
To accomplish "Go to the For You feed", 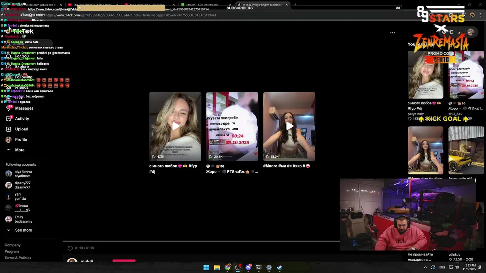I will pyautogui.click(x=17, y=56).
